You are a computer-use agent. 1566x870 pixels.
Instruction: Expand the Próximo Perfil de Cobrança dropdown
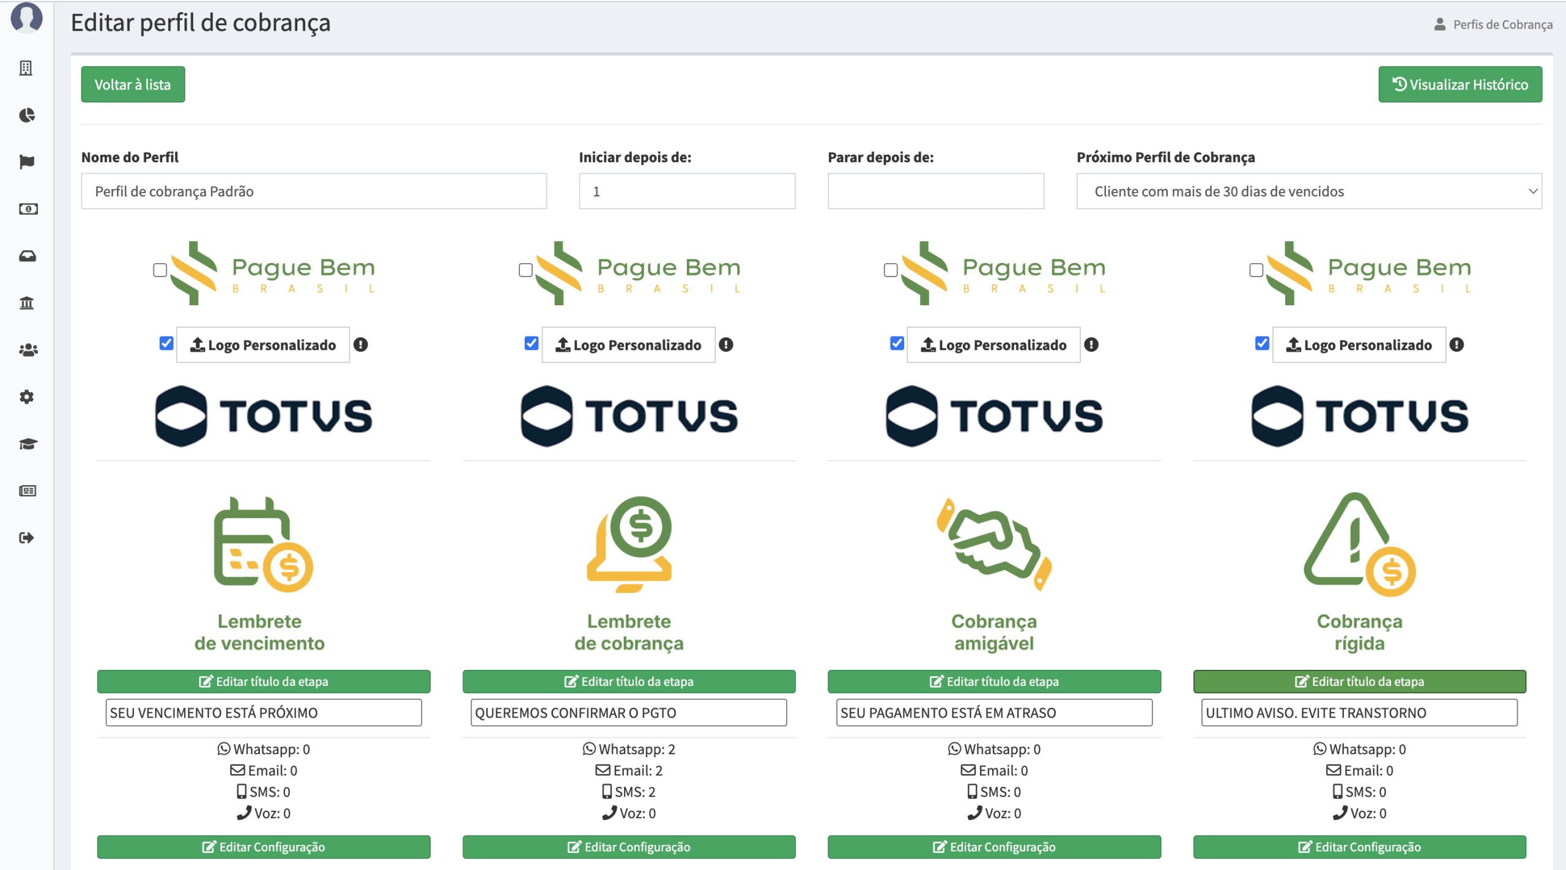[x=1308, y=191]
